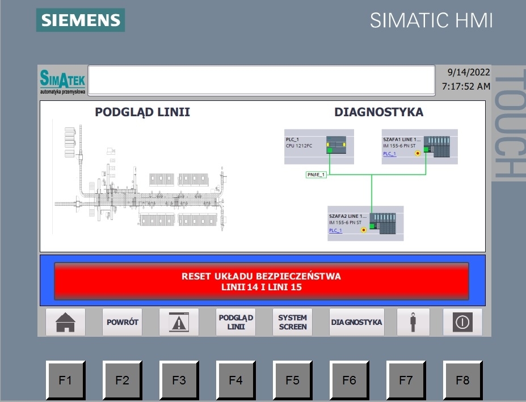The image size is (526, 402).
Task: Click the time 7:17:52 AM
Action: point(466,87)
